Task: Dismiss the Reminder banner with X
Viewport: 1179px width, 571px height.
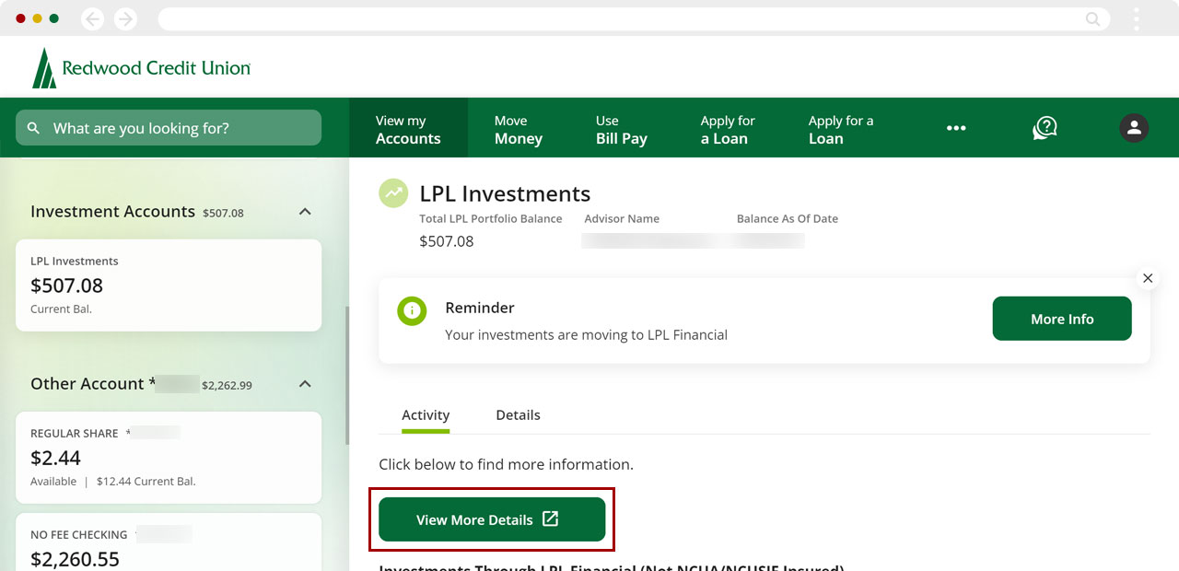Action: tap(1147, 277)
